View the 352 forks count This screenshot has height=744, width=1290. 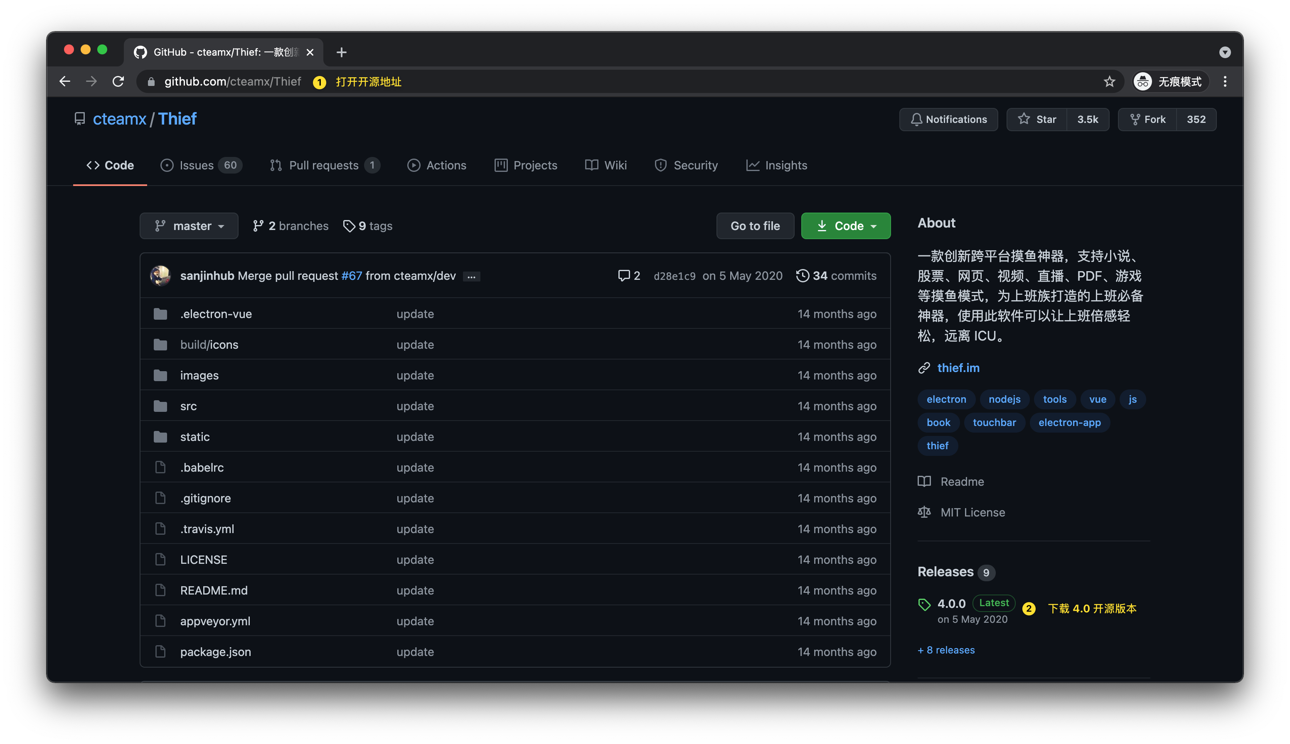[x=1196, y=119]
